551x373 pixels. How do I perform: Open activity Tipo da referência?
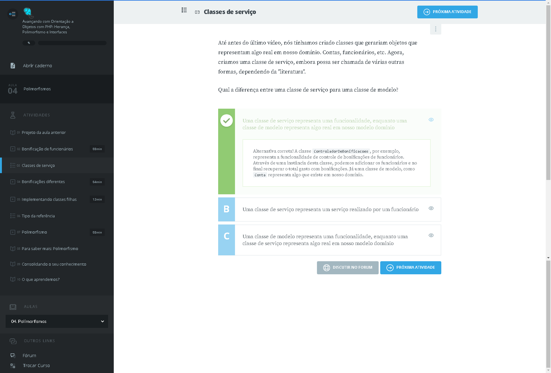pos(38,216)
